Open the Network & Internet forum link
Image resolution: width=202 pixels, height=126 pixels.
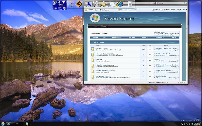coord(104,76)
